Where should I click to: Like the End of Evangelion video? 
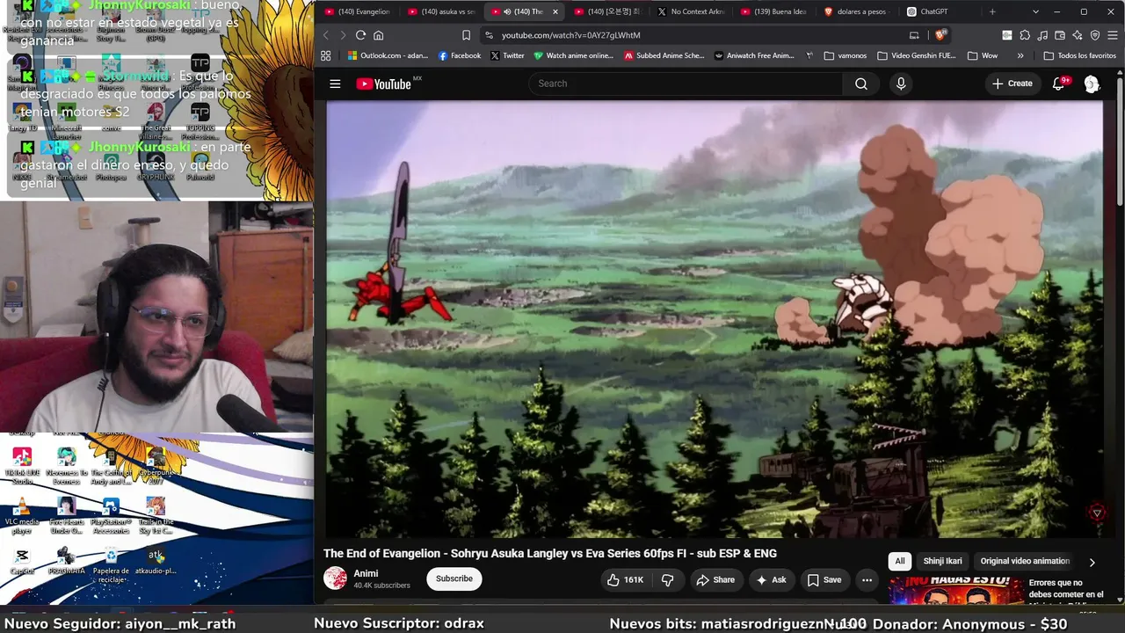point(624,579)
